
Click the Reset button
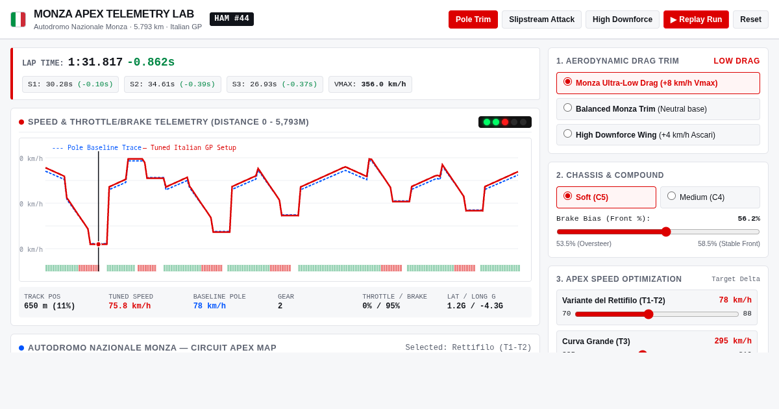pos(750,19)
